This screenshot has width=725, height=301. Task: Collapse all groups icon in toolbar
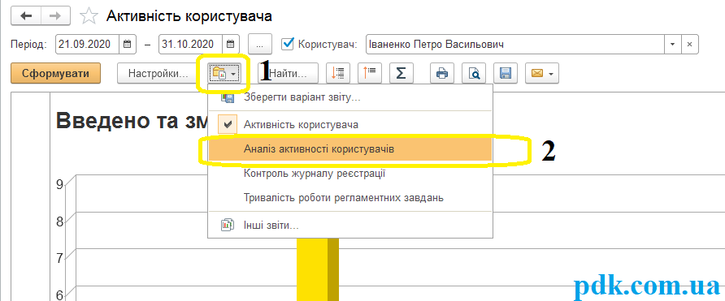[370, 73]
